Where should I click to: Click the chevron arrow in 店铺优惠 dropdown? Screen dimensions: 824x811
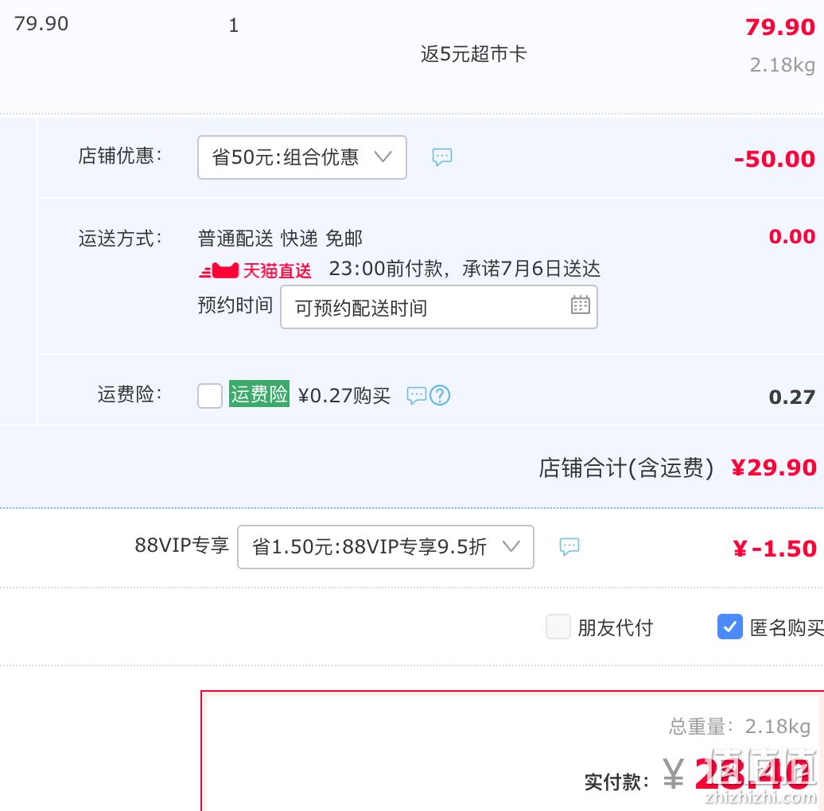[383, 157]
